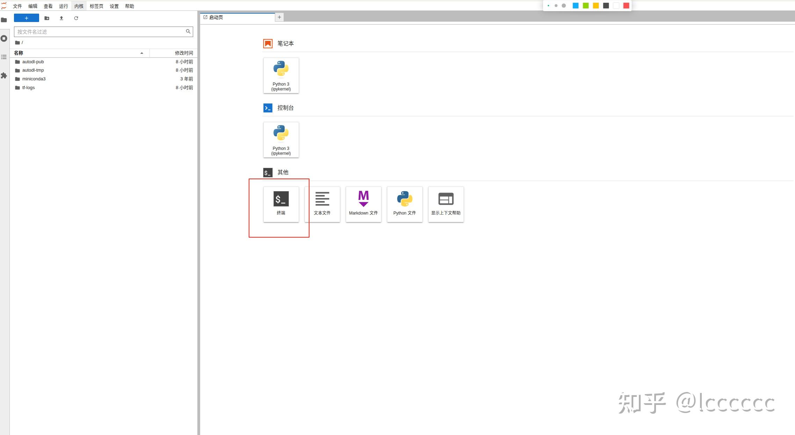Open the table of contents sidebar

point(4,57)
